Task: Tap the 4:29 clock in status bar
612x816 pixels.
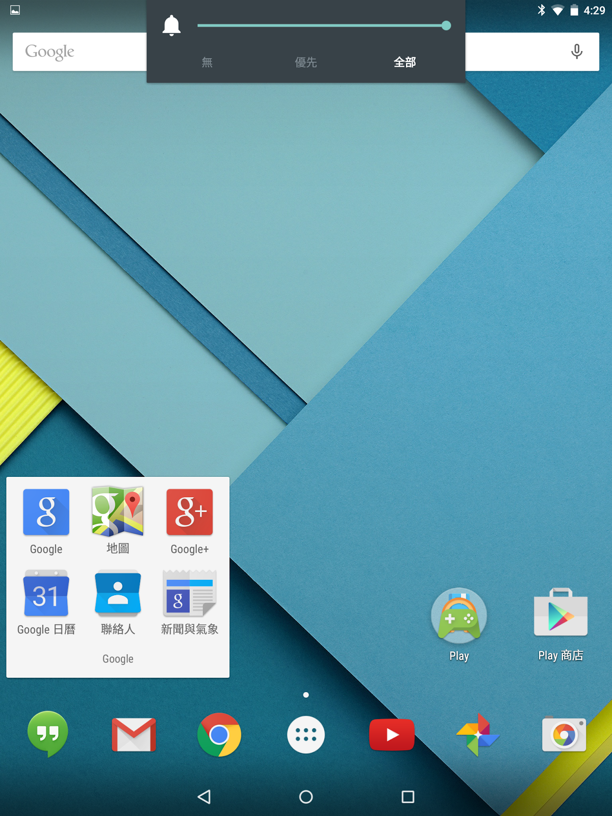Action: (595, 11)
